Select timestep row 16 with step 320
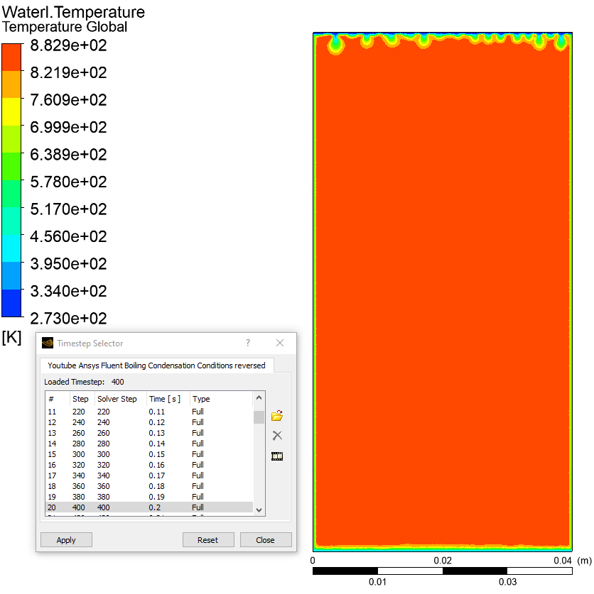 point(149,465)
